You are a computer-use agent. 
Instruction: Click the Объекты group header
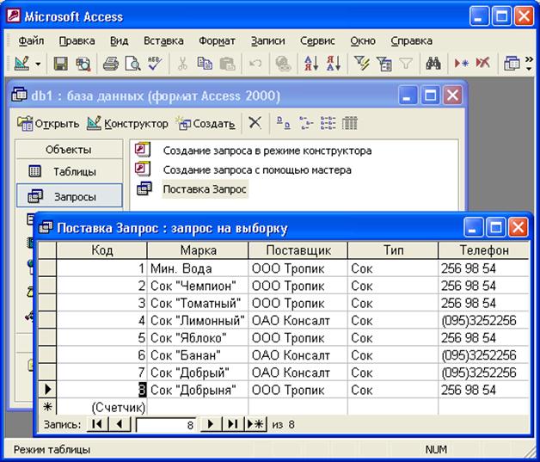(70, 150)
